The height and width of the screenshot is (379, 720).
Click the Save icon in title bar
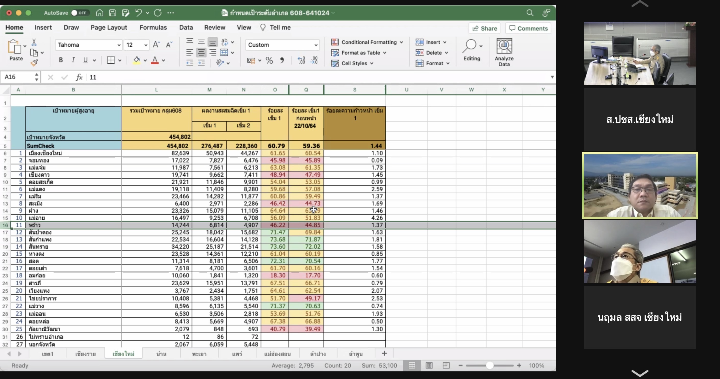[x=112, y=13]
